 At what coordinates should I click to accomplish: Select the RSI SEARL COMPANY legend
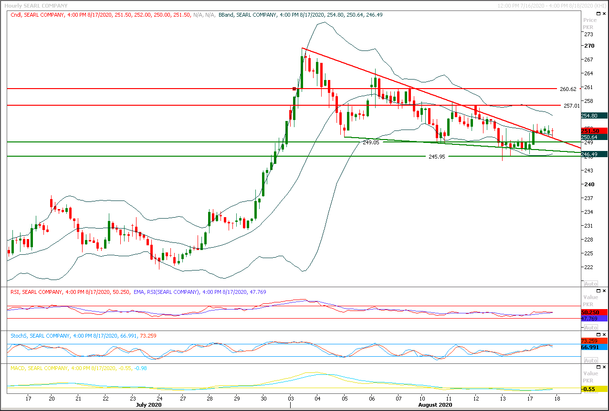pyautogui.click(x=70, y=292)
